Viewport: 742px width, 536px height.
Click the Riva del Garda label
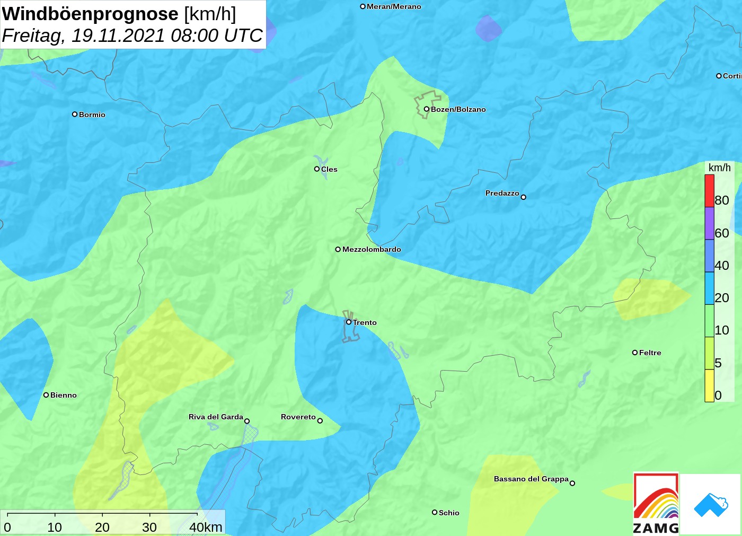click(x=216, y=417)
